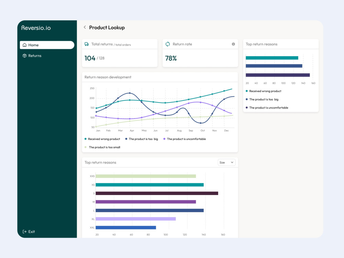Click the refresh arrows icon beside Return rate
344x258 pixels.
click(168, 44)
